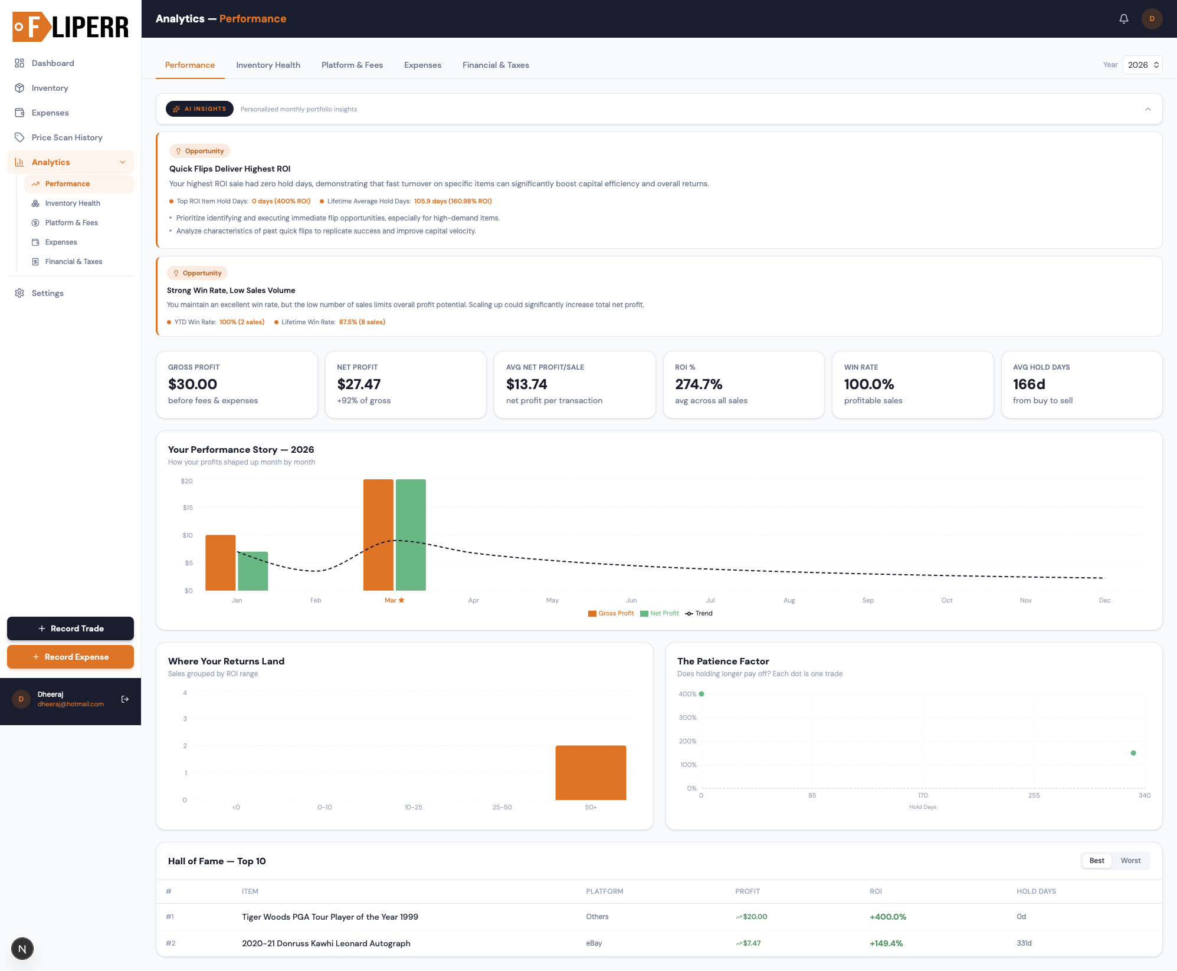Screen dimensions: 1177x971
Task: Click the Platform & Fees dollar icon
Action: coord(35,223)
